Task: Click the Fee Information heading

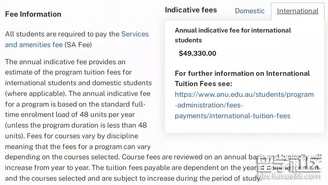Action: (33, 14)
